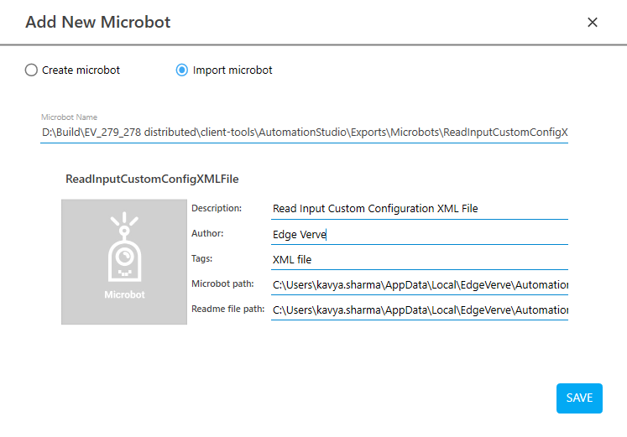This screenshot has height=437, width=627.
Task: Click the robot icon in the thumbnail
Action: pyautogui.click(x=124, y=249)
